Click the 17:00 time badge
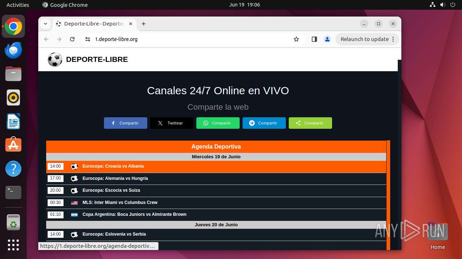This screenshot has width=462, height=259. (56, 178)
